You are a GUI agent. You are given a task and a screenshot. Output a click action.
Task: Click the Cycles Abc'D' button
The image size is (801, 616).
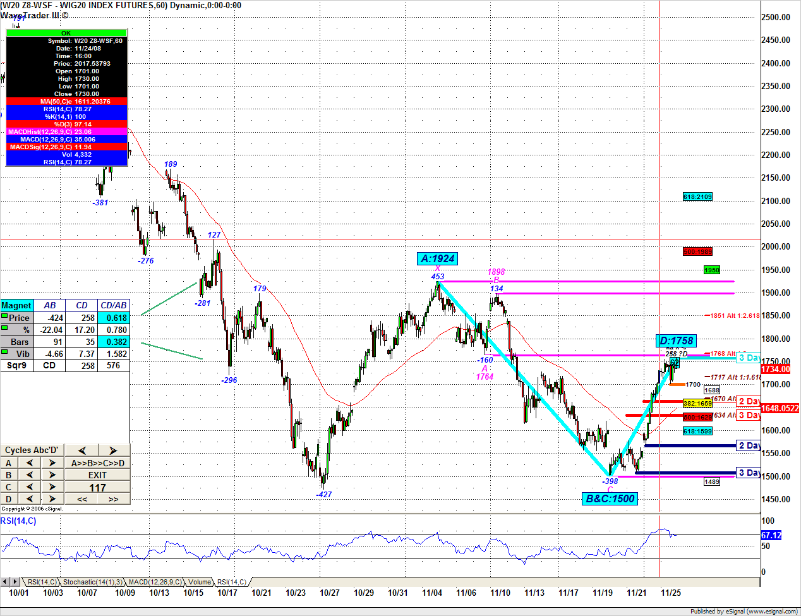[32, 450]
